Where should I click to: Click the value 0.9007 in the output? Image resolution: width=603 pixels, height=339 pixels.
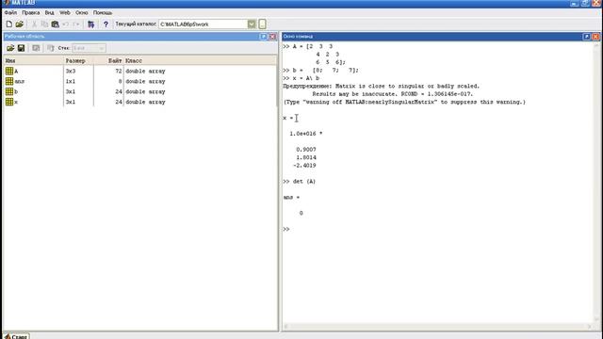(306, 150)
